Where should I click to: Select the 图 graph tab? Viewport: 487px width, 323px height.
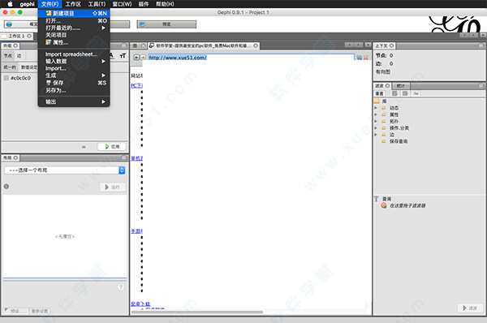click(135, 45)
